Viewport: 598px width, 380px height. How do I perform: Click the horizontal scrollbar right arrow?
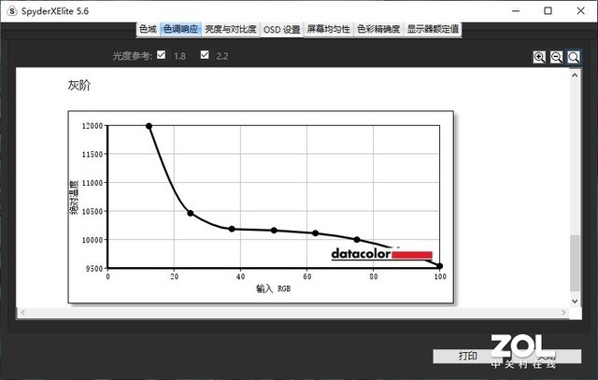coord(563,313)
